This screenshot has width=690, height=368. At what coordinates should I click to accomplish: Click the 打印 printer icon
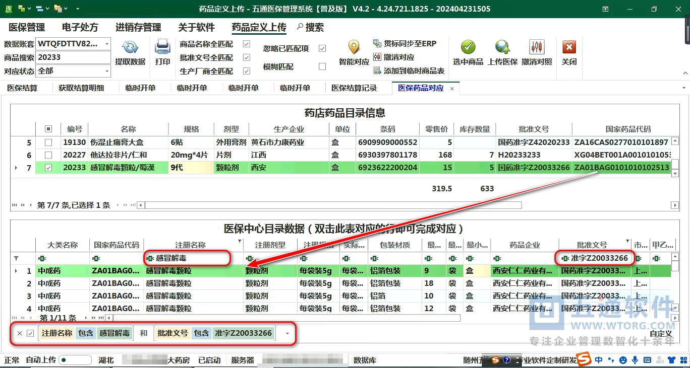click(162, 47)
